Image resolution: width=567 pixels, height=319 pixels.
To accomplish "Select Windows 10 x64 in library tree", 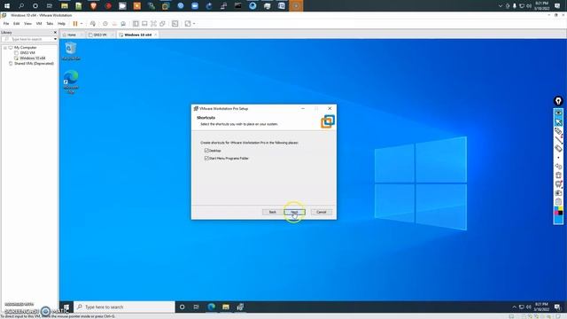I will pyautogui.click(x=32, y=58).
